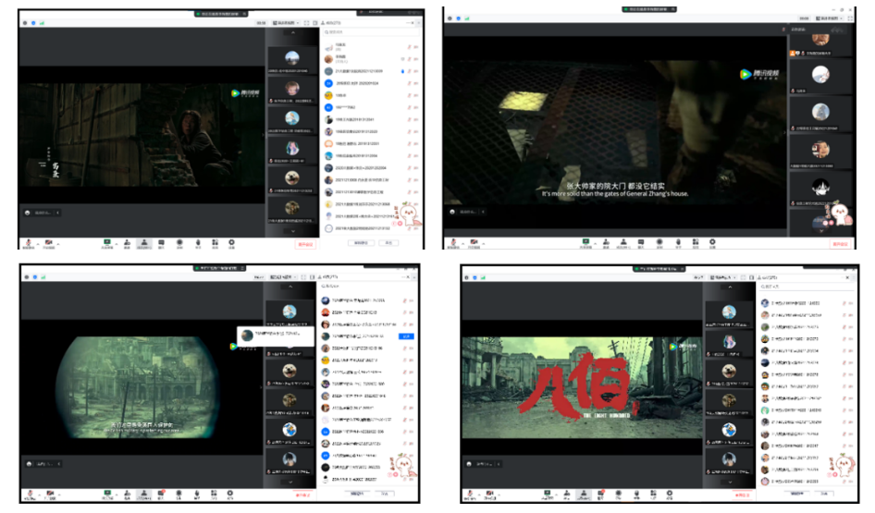This screenshot has width=875, height=513.
Task: Open settings gear in binocular-view window toolbar
Action: pyautogui.click(x=230, y=495)
